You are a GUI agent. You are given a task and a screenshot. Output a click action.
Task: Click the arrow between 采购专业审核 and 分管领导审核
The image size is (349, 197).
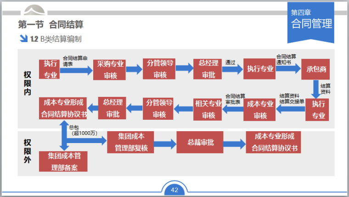(x=134, y=69)
